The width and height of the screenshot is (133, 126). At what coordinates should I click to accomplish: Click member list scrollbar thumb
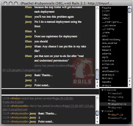[129, 10]
